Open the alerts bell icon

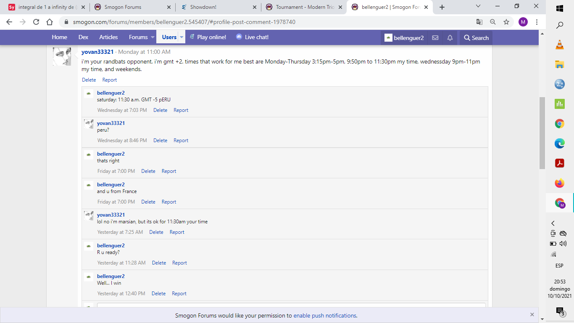[x=450, y=37]
